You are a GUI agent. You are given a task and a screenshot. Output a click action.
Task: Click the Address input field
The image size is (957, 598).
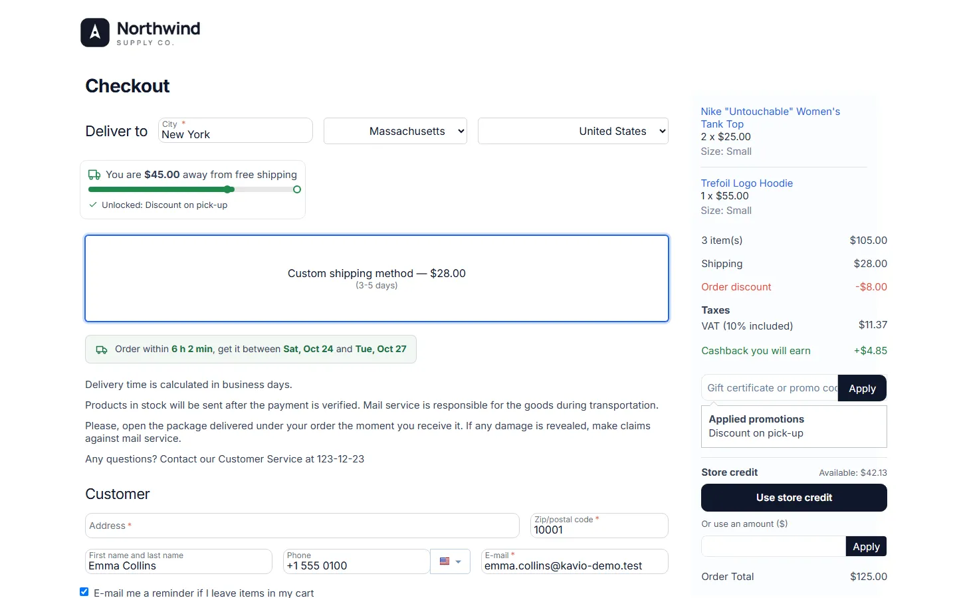302,526
